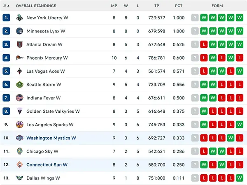
Task: Click the Connecticut Sun team logo
Action: pos(20,165)
